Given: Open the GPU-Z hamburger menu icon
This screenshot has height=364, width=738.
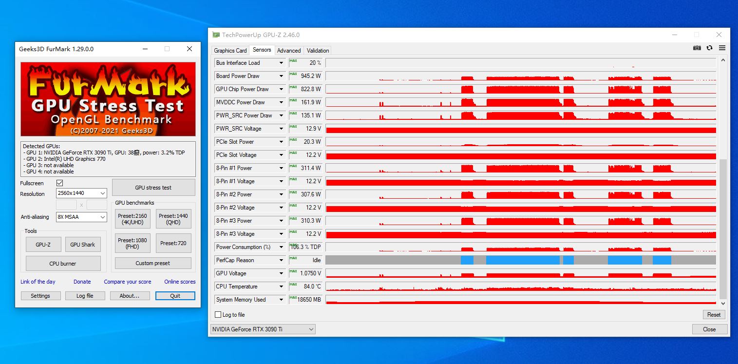Looking at the screenshot, I should tap(722, 48).
